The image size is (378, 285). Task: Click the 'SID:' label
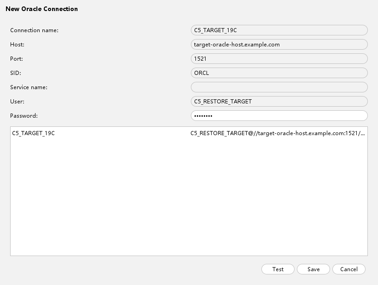16,73
